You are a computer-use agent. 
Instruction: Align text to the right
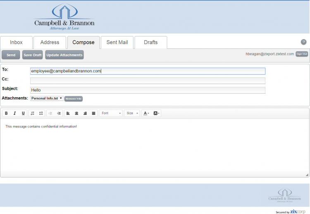(85, 113)
